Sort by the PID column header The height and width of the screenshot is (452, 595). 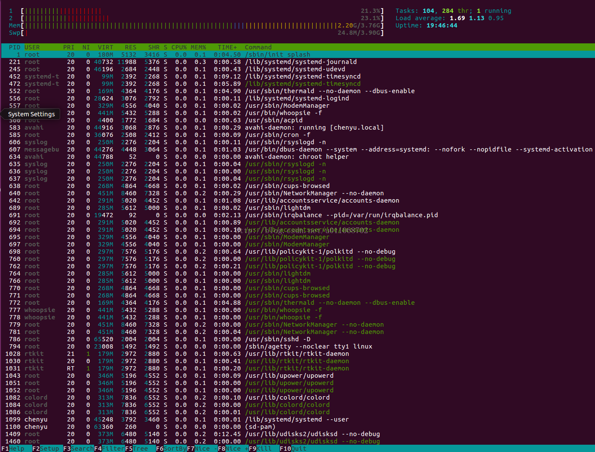click(x=15, y=47)
